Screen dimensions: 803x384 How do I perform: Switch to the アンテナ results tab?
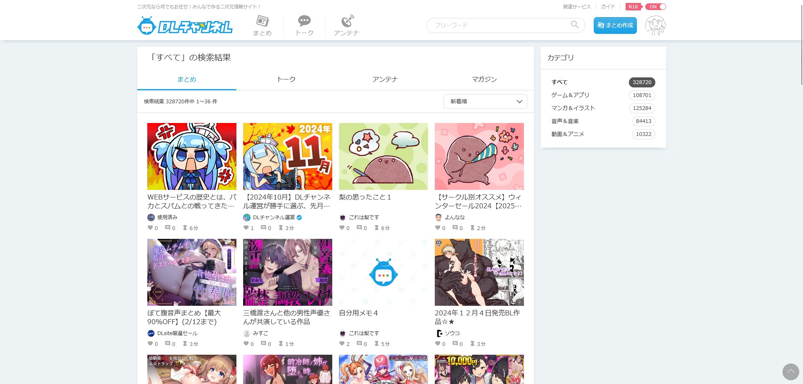coord(385,79)
